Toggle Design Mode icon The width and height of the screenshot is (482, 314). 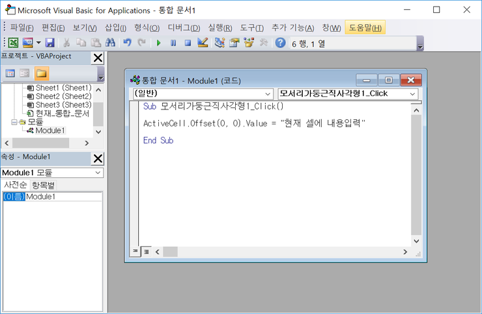coord(202,42)
